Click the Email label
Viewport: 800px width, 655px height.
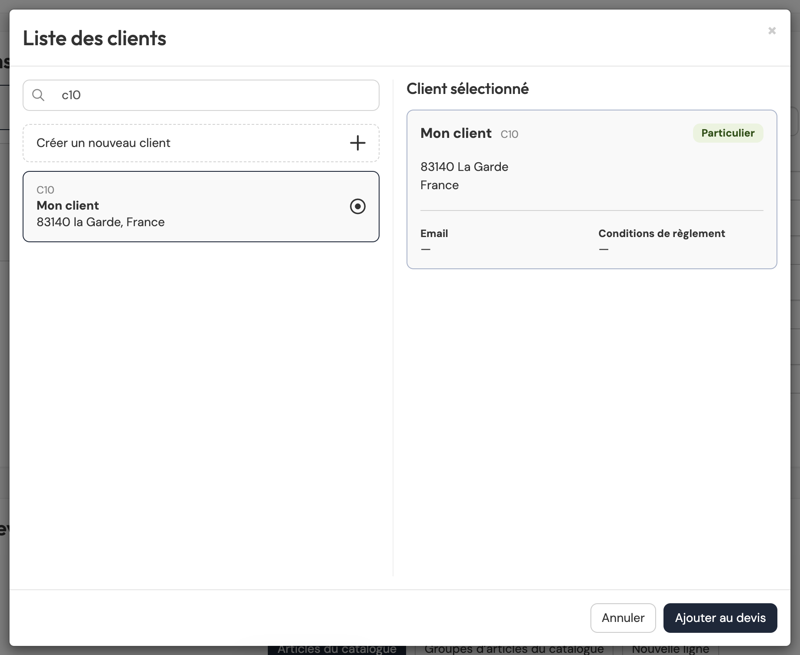tap(434, 234)
